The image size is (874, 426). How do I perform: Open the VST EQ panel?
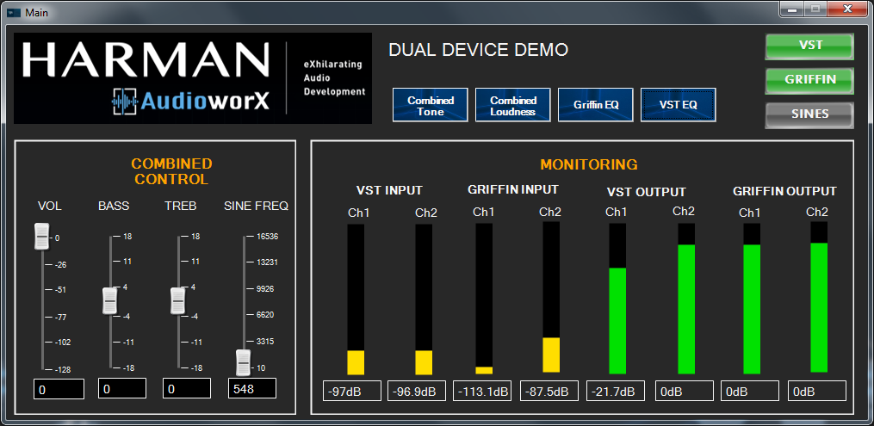click(679, 105)
